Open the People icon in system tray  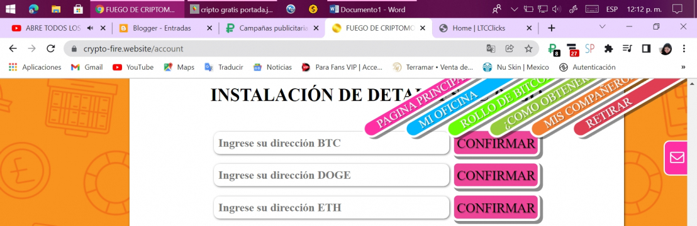[498, 9]
